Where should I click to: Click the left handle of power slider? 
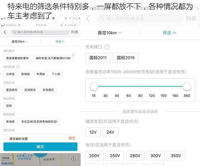point(94,87)
